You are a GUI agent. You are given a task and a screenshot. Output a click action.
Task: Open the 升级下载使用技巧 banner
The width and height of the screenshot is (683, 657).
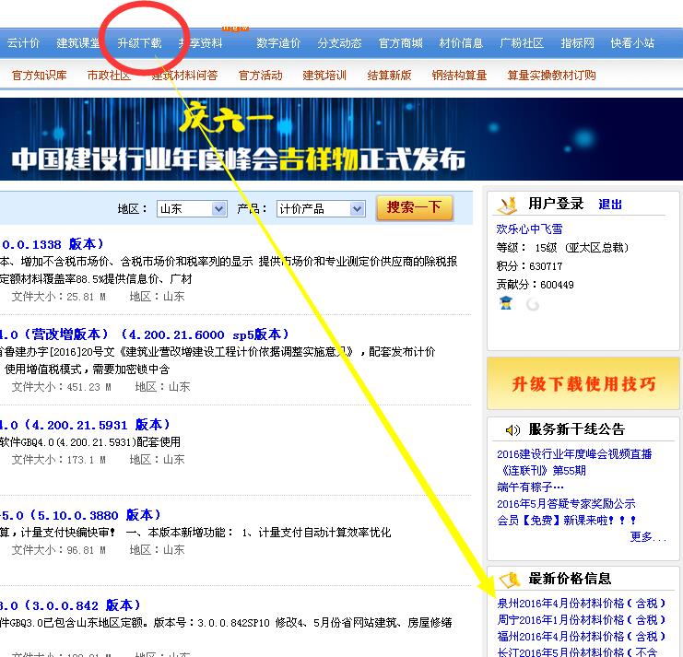point(583,383)
